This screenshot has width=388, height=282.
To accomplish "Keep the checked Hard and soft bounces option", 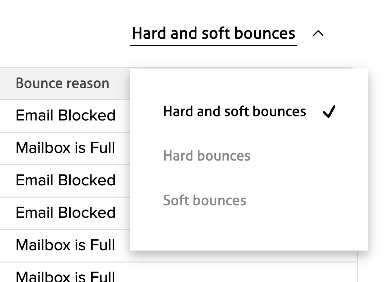I will point(234,112).
